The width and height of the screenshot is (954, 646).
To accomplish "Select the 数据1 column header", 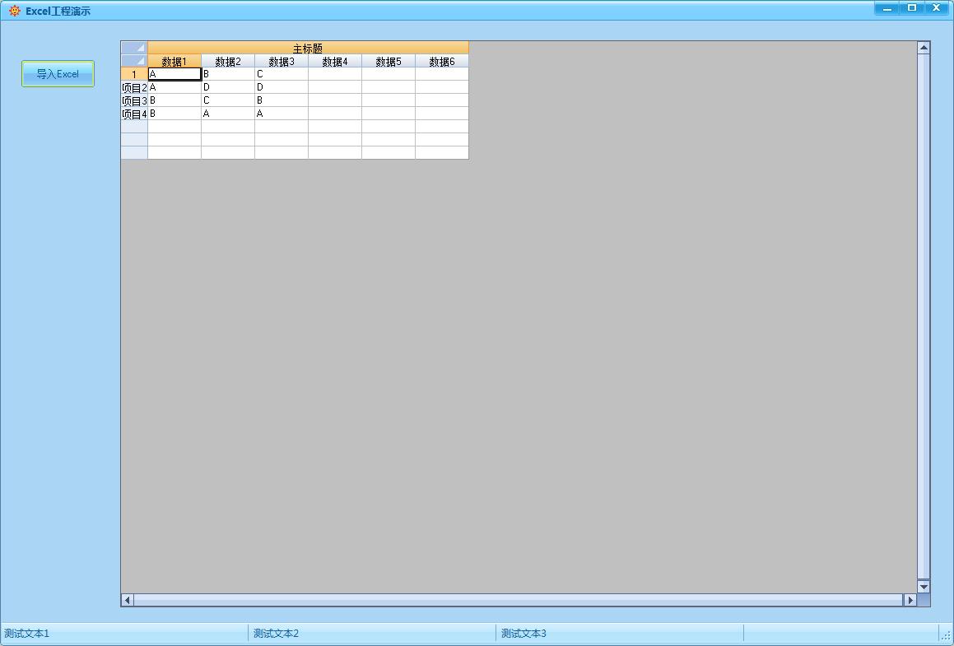I will tap(174, 60).
